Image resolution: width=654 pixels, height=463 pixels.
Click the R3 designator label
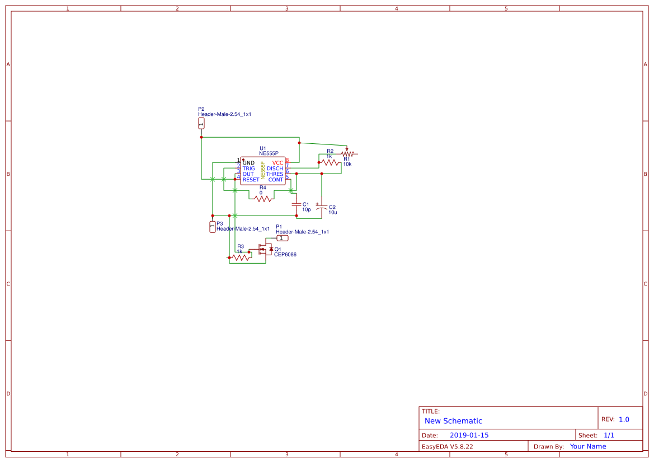[241, 246]
